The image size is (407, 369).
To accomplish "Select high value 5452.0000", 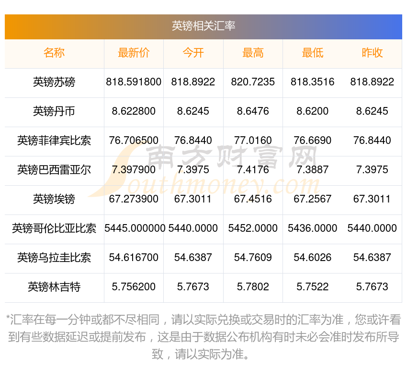I will click(253, 228).
